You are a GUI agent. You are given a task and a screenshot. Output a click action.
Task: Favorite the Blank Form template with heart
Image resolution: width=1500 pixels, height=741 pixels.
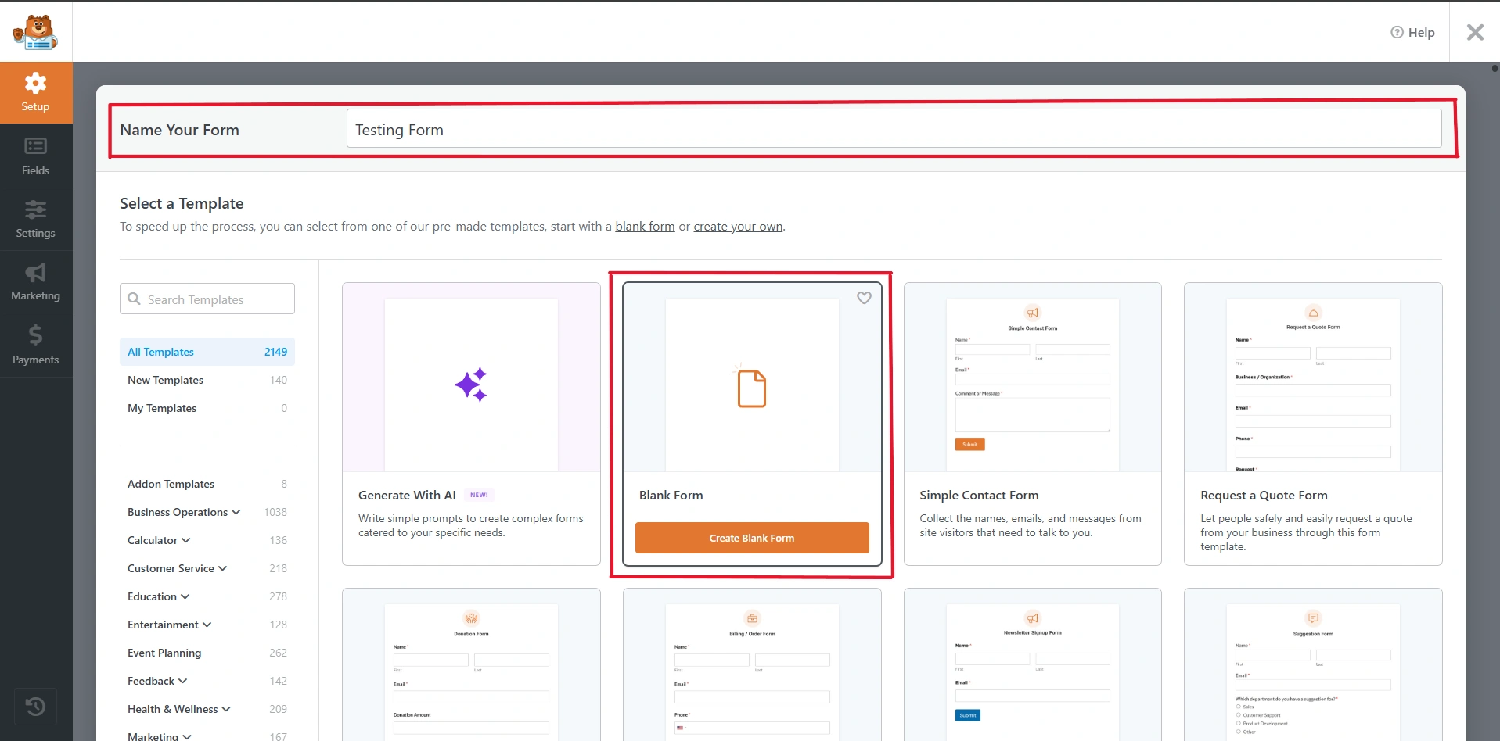pos(864,298)
